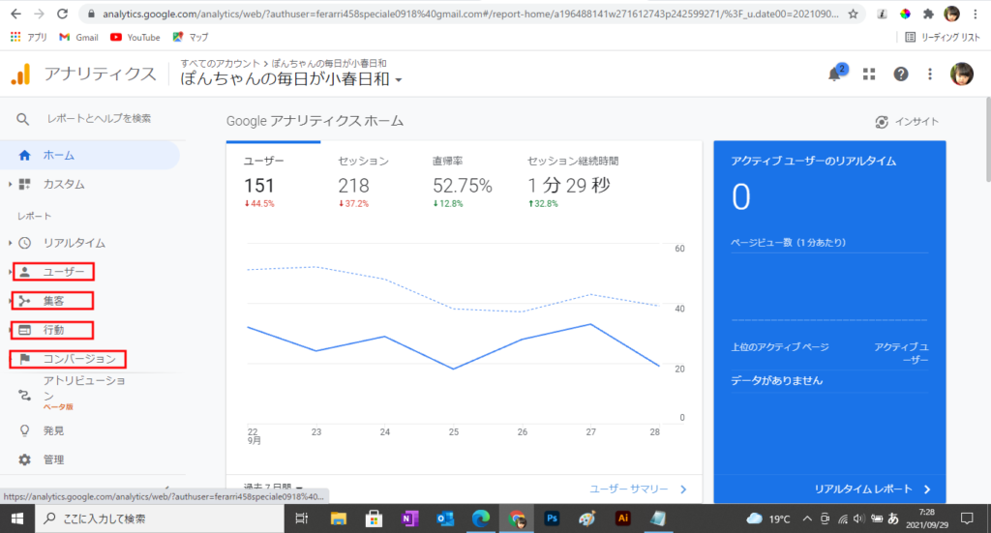The height and width of the screenshot is (533, 991).
Task: Open the three-dot more options menu
Action: pos(930,74)
